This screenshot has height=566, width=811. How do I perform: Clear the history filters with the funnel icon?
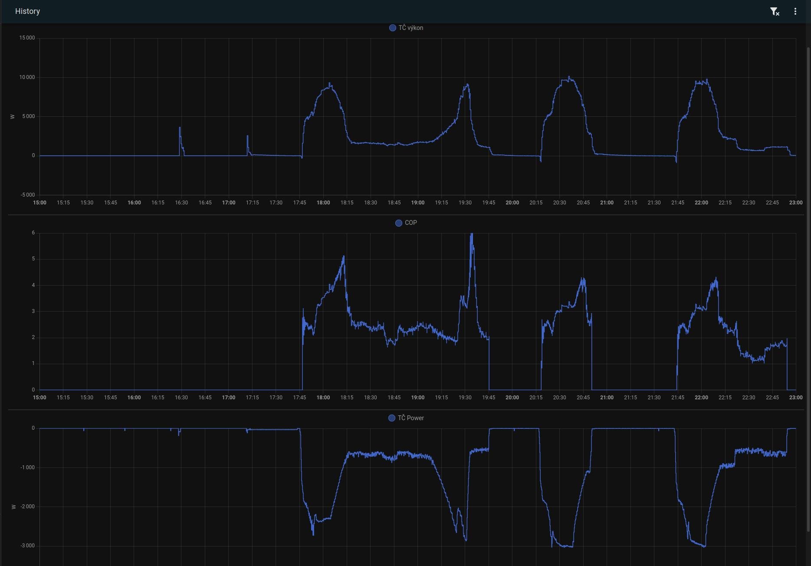pyautogui.click(x=775, y=12)
